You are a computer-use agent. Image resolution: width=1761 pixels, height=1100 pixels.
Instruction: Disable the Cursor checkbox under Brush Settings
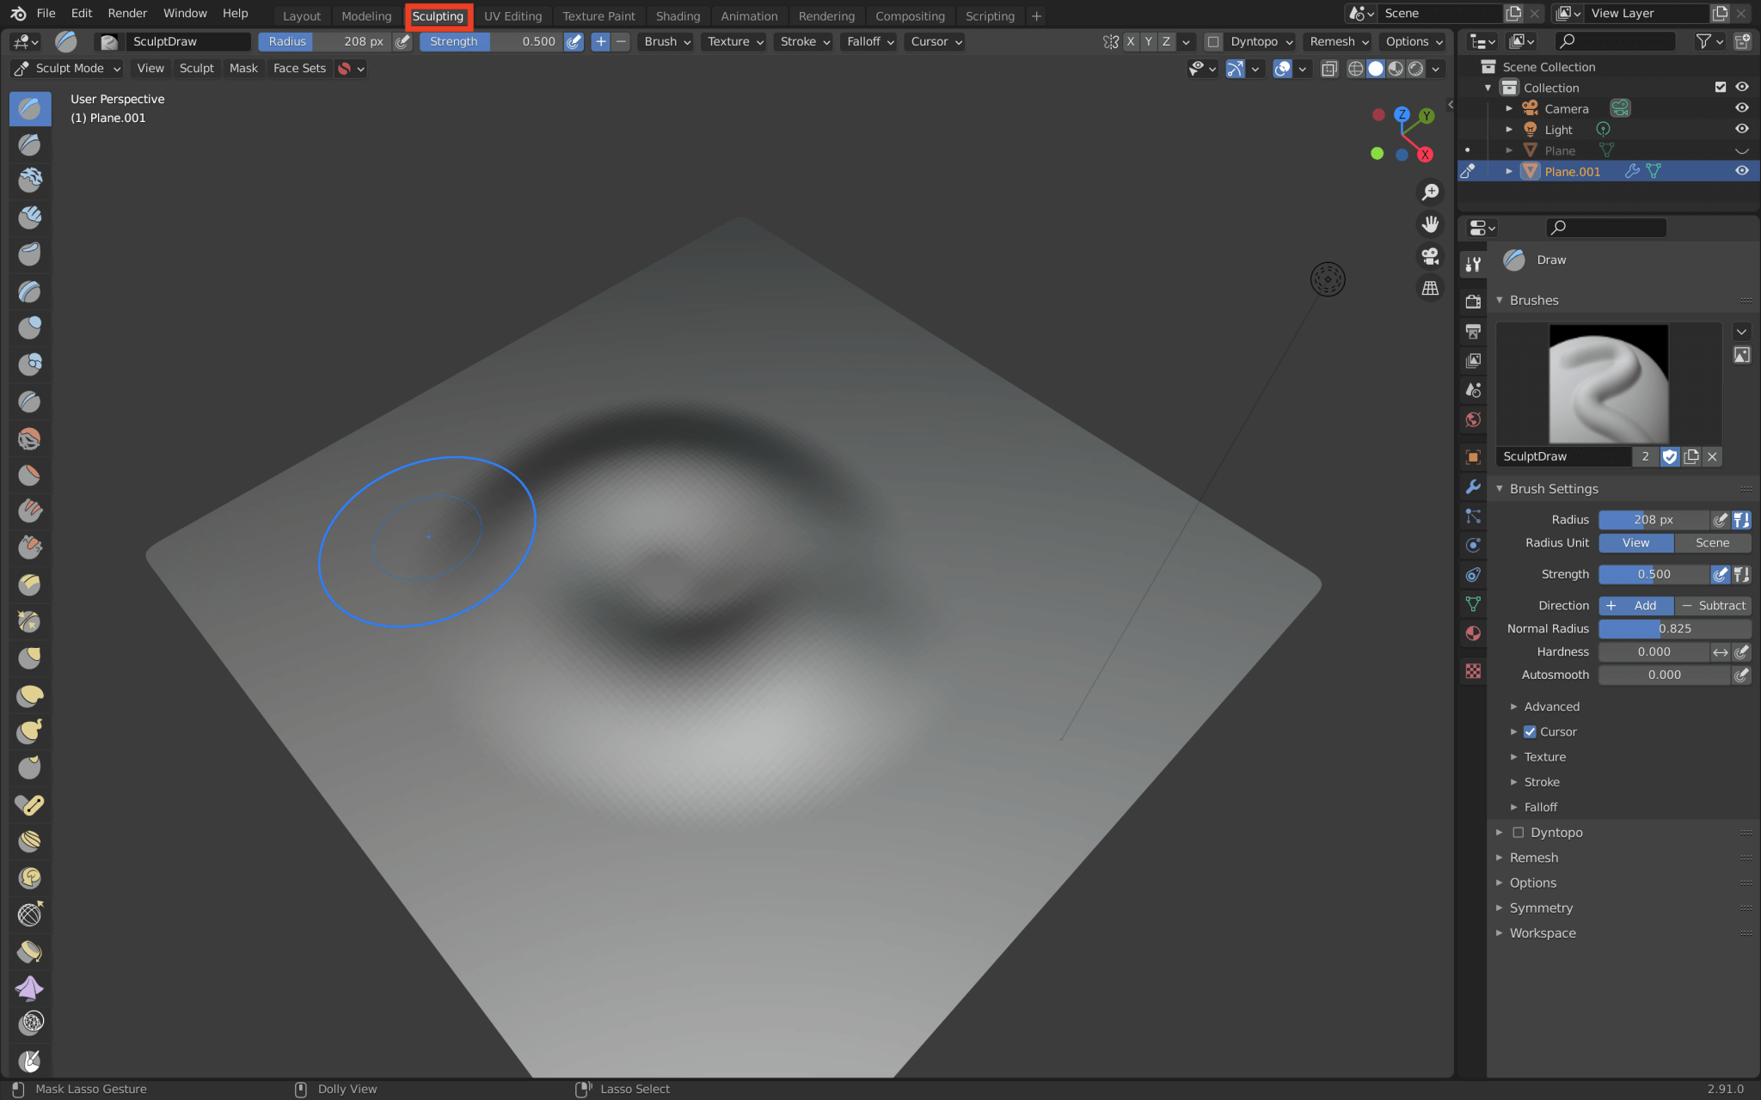tap(1531, 731)
